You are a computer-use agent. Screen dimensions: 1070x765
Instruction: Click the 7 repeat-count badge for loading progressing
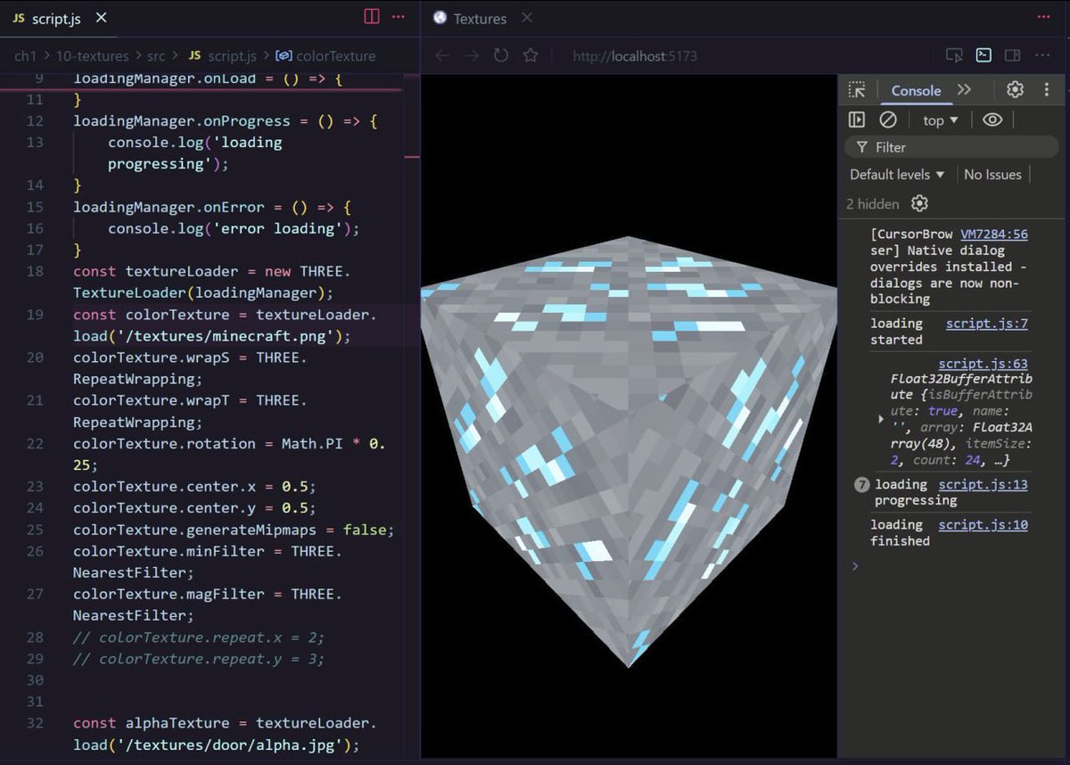[x=861, y=485]
